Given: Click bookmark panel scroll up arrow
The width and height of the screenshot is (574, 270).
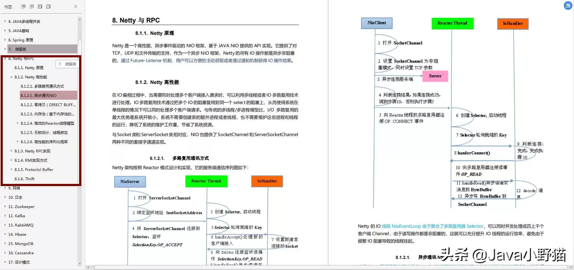Looking at the screenshot, I should click(x=80, y=19).
